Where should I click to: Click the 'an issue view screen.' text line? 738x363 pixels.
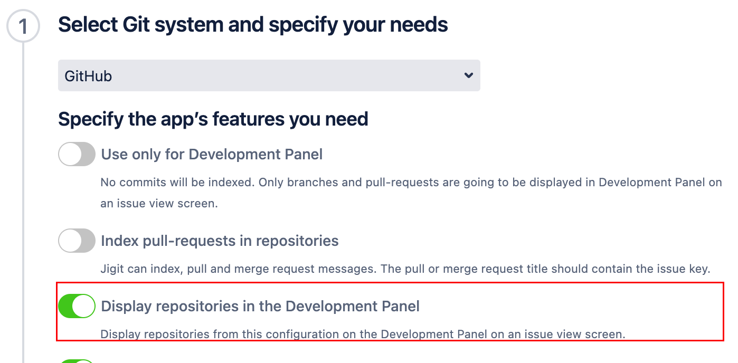(x=159, y=204)
